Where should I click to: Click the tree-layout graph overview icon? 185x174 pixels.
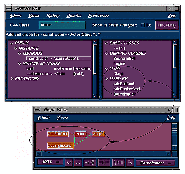[90, 163]
